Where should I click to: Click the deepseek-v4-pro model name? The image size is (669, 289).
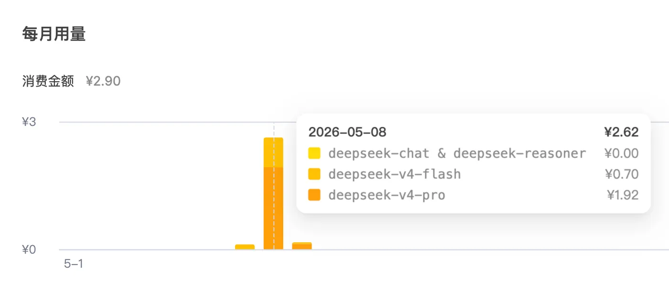click(387, 195)
